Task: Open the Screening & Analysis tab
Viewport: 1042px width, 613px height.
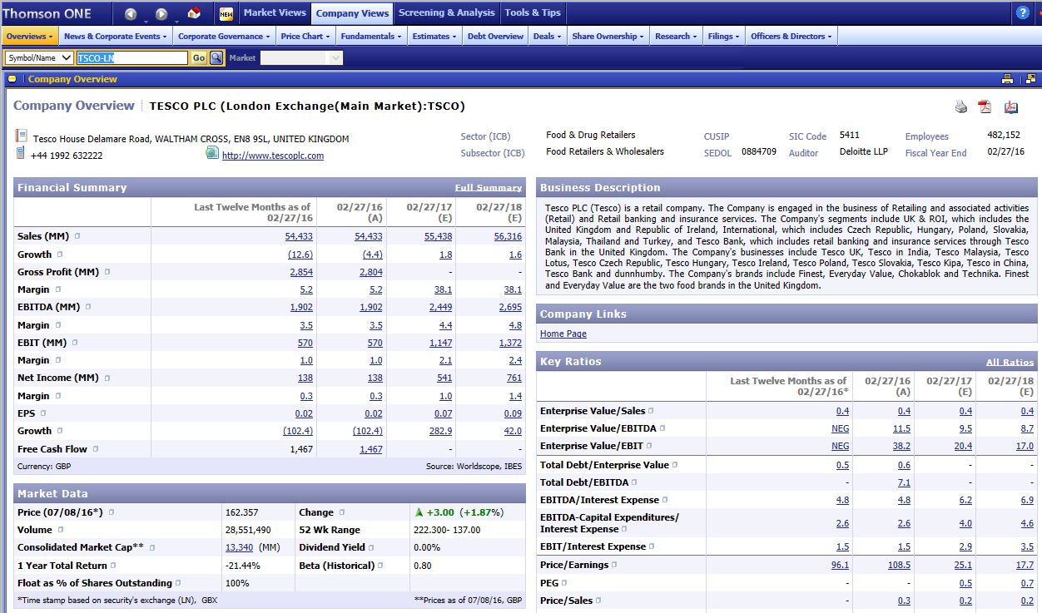Action: (x=446, y=12)
